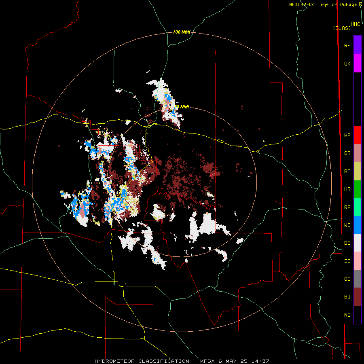Click the UK legend label
The image size is (364, 364).
click(x=347, y=63)
